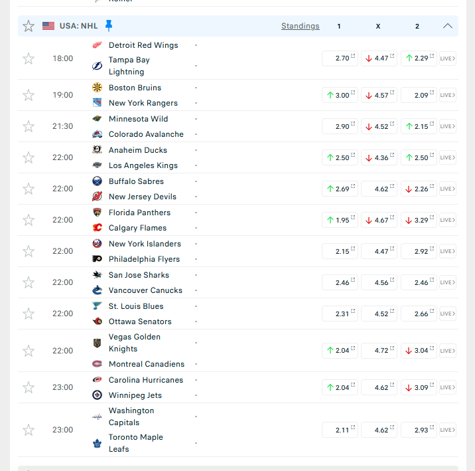Click the Calgary Flames team logo
This screenshot has height=471, width=475.
[97, 227]
